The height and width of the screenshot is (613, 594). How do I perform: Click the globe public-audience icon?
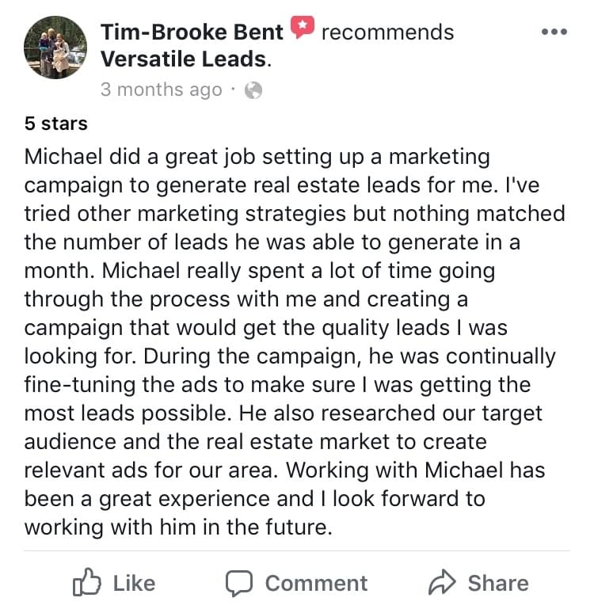click(253, 90)
